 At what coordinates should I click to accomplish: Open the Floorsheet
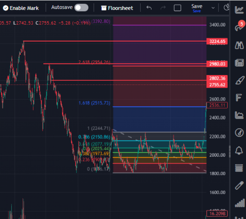coord(117,8)
